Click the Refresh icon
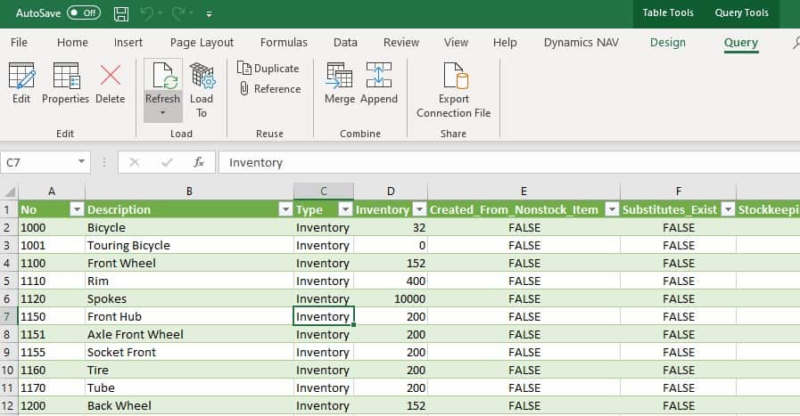Screen dimensions: 800x416 coord(163,77)
